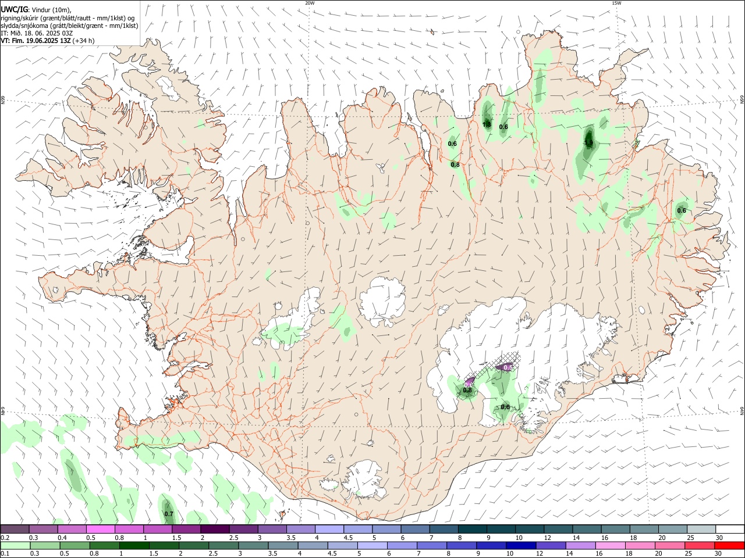745x558 pixels.
Task: Click the 1.9 precipitation value in northeast Iceland
Action: tap(588, 142)
